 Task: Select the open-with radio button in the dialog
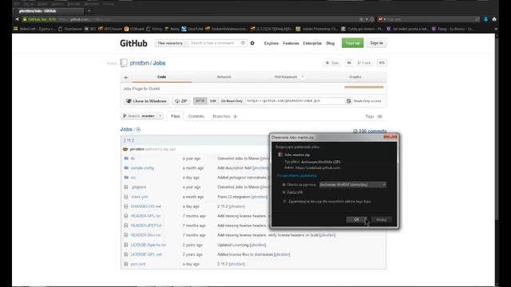[x=284, y=184]
